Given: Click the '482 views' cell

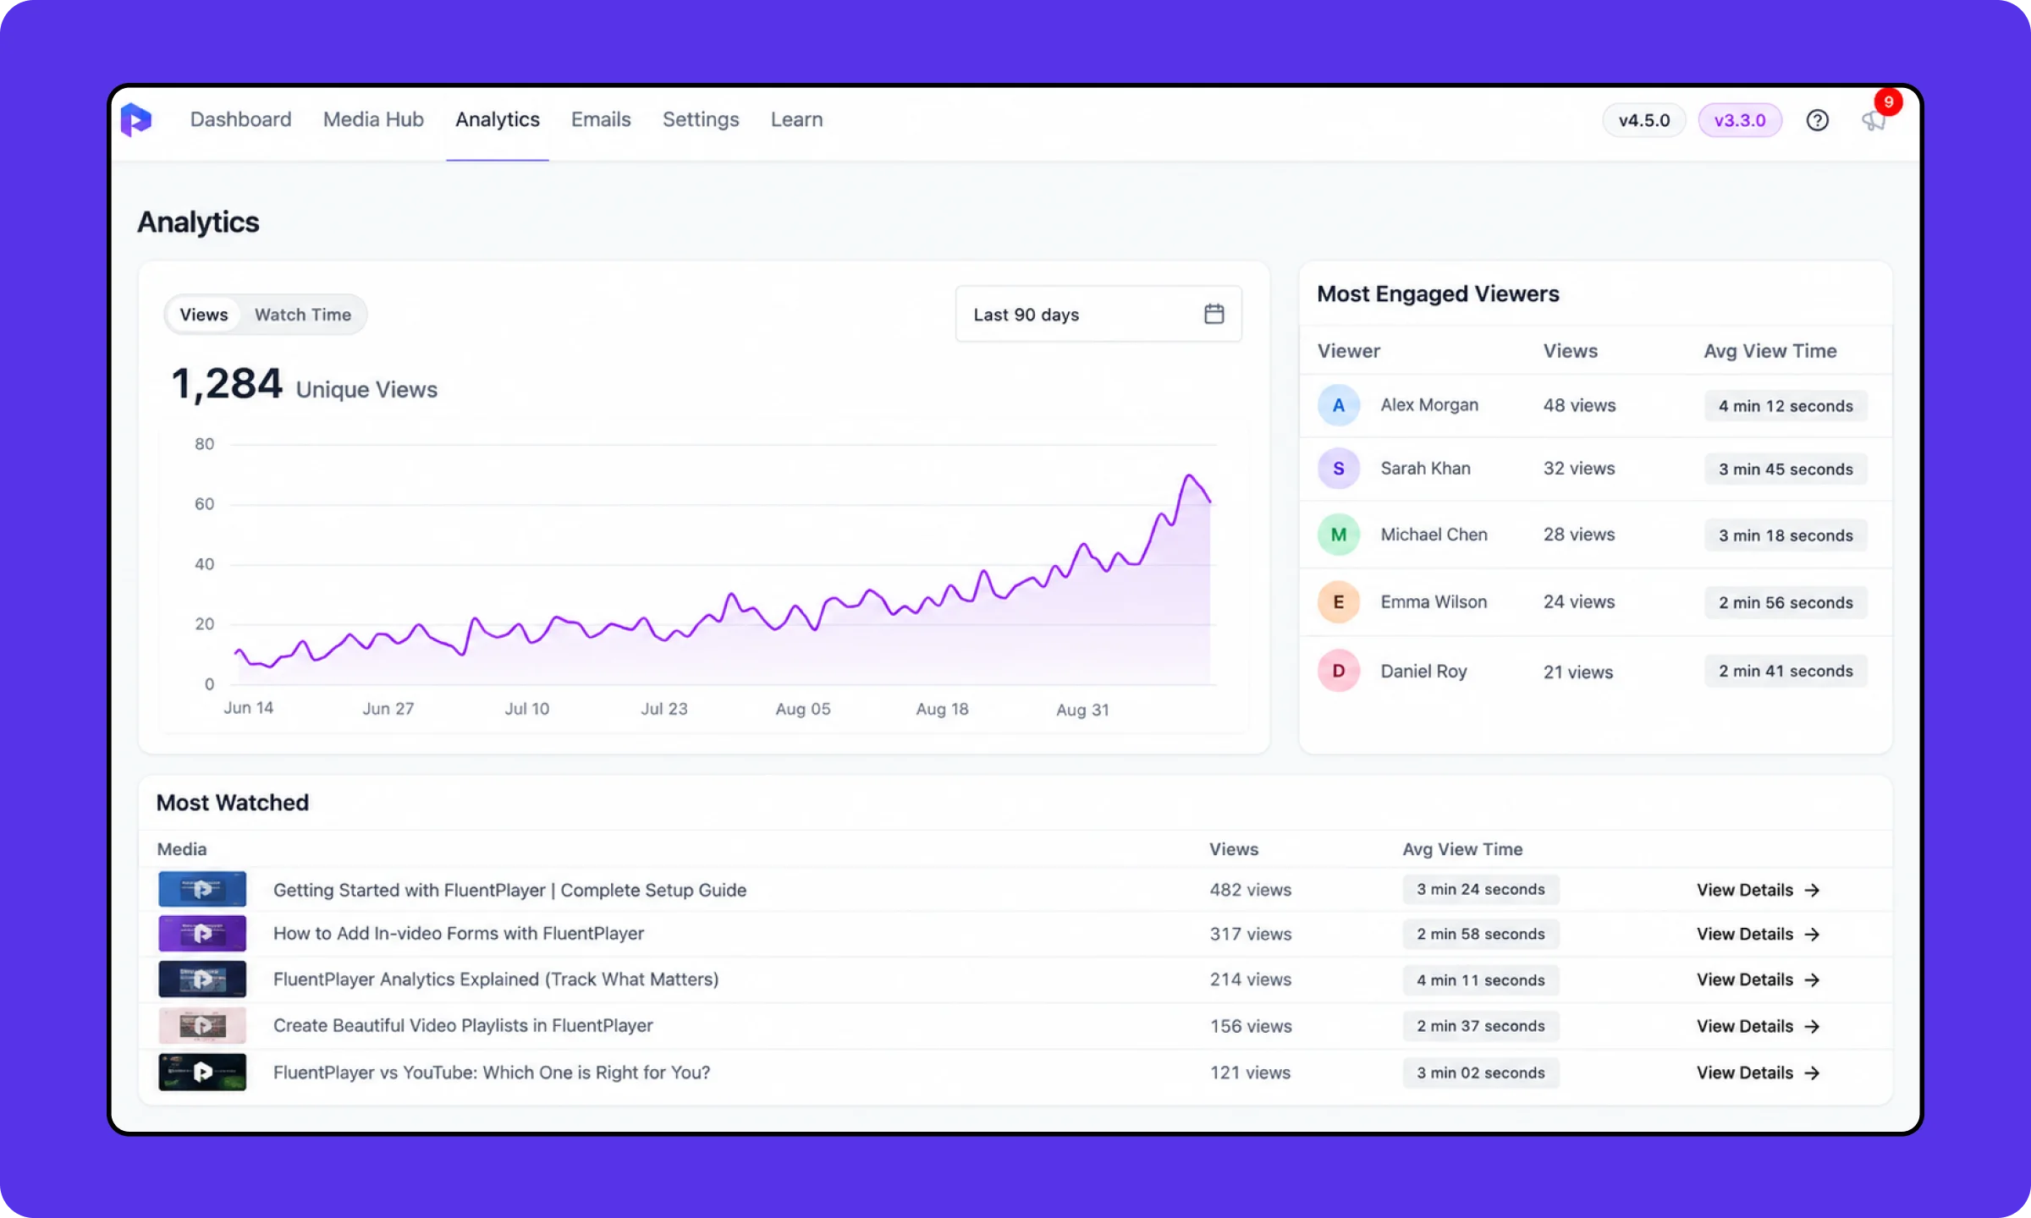Looking at the screenshot, I should click(x=1251, y=890).
